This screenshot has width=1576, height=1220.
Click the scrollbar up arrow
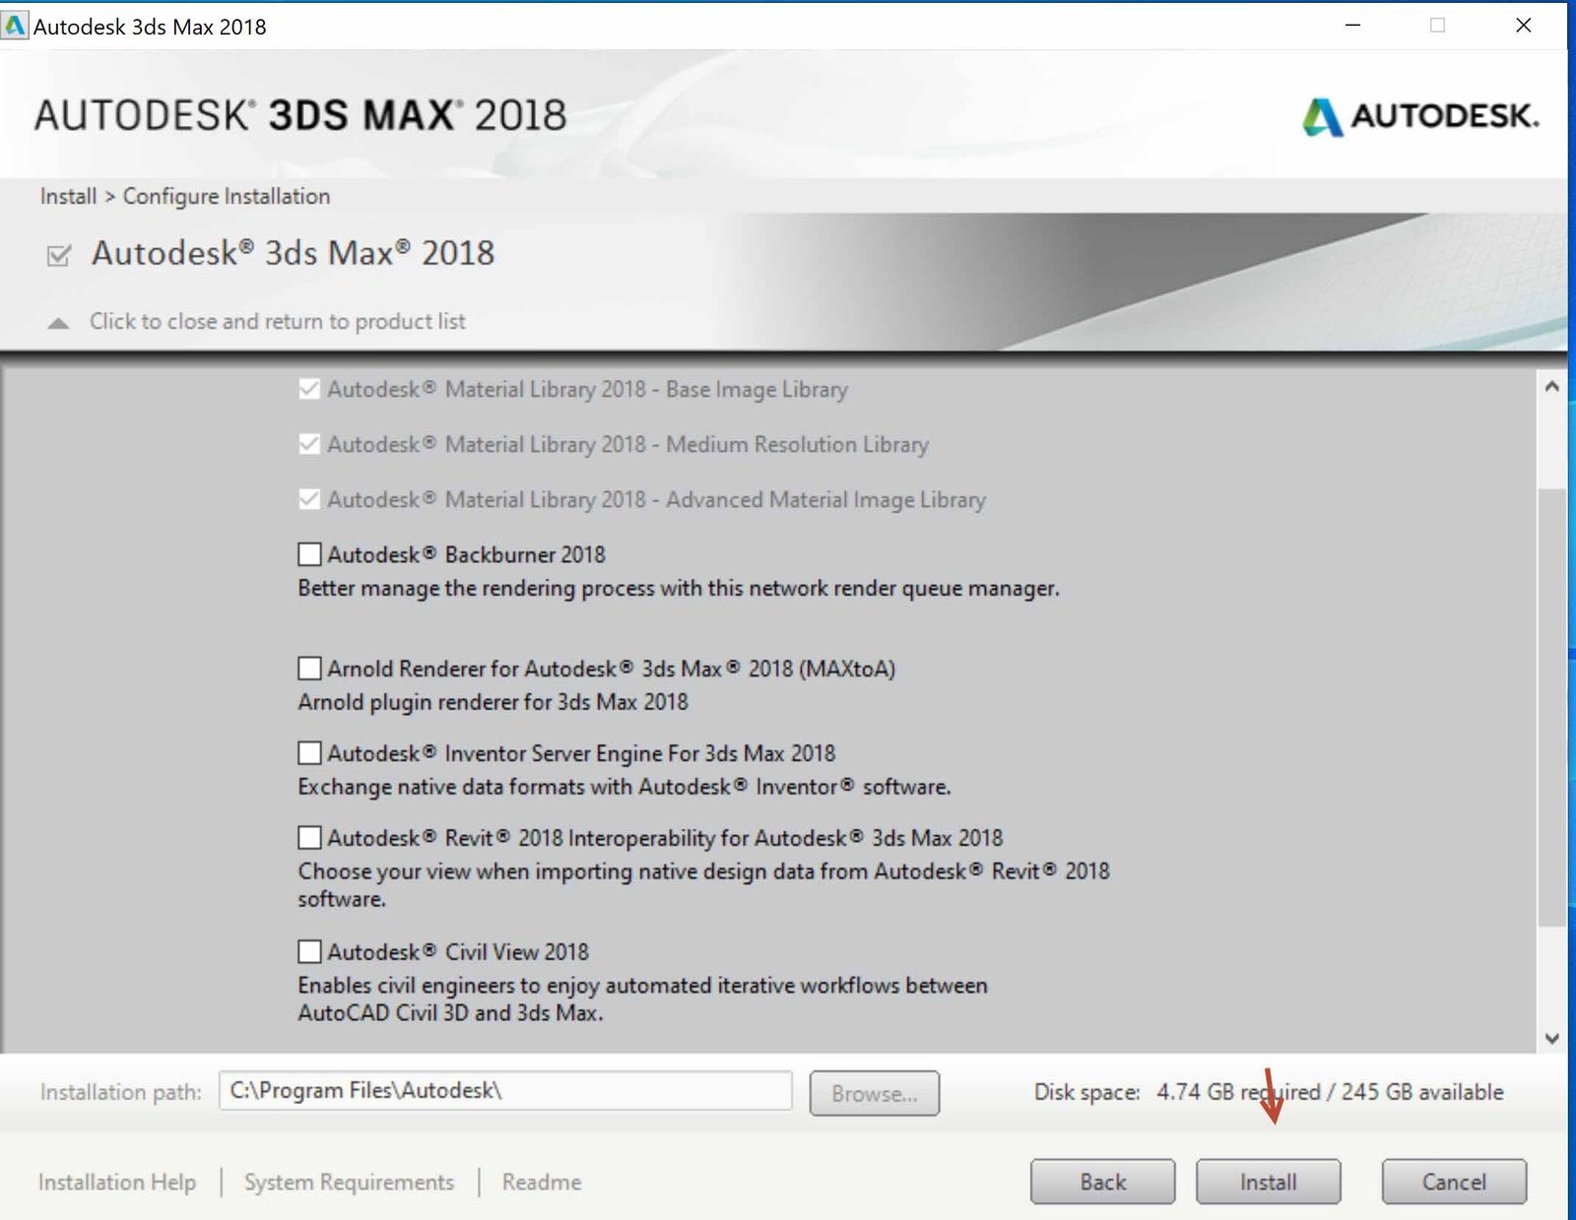click(1550, 386)
